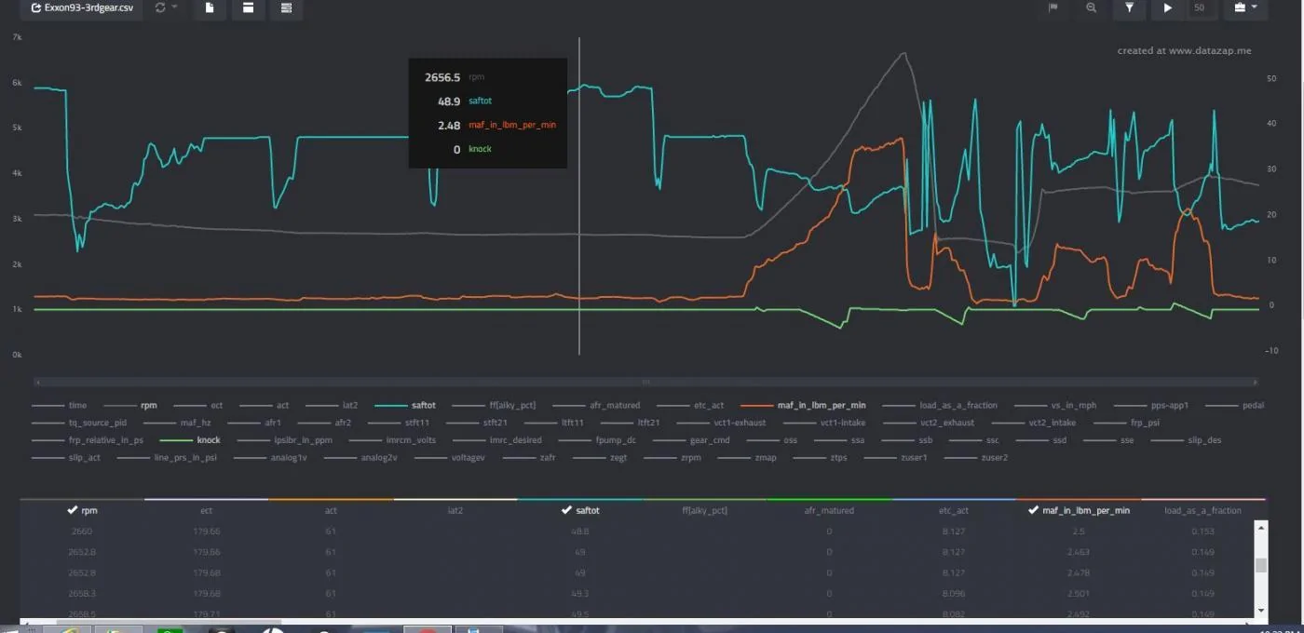Hide the knock series in legend
The height and width of the screenshot is (633, 1304).
coord(191,440)
